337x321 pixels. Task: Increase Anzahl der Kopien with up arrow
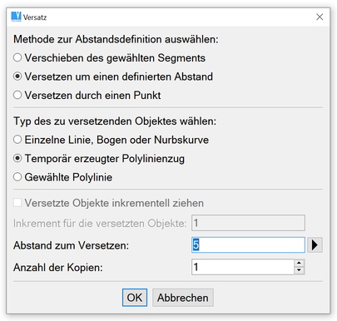(299, 264)
